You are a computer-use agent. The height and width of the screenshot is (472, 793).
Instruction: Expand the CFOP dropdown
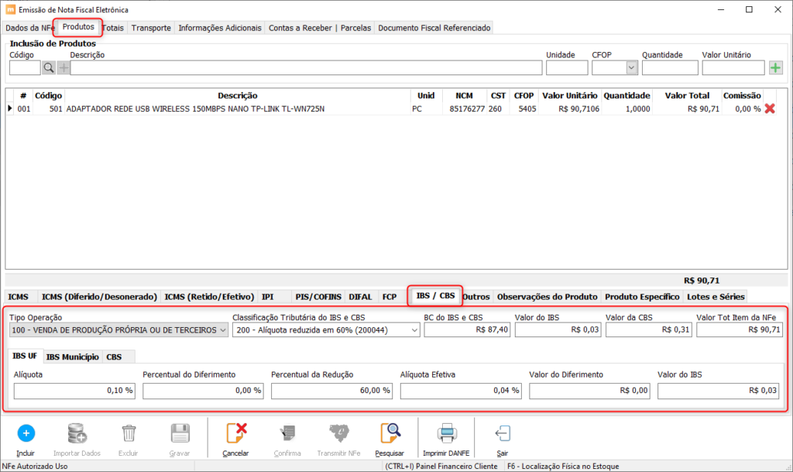pyautogui.click(x=631, y=68)
